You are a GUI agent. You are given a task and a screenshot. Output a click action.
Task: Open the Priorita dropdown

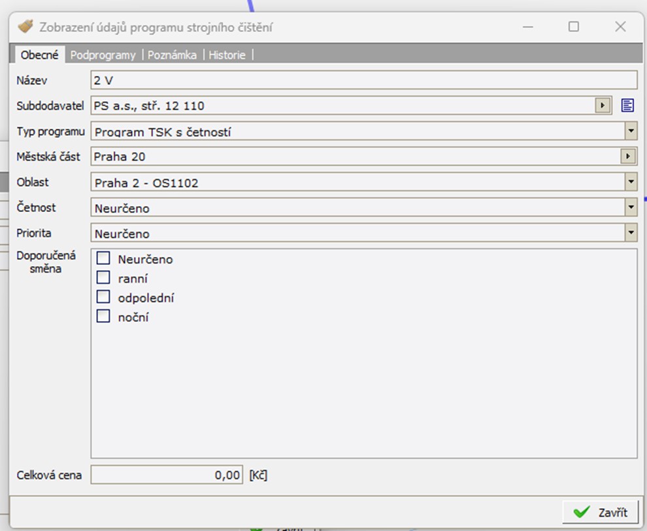tap(631, 233)
